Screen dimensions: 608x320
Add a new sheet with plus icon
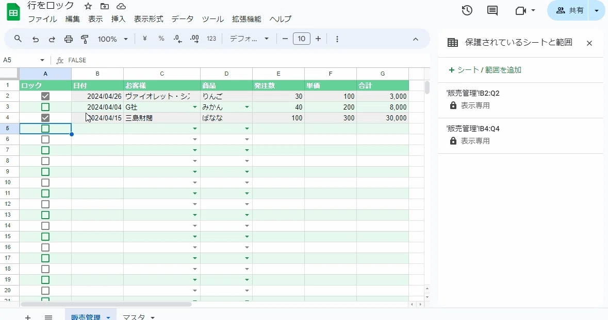27,317
